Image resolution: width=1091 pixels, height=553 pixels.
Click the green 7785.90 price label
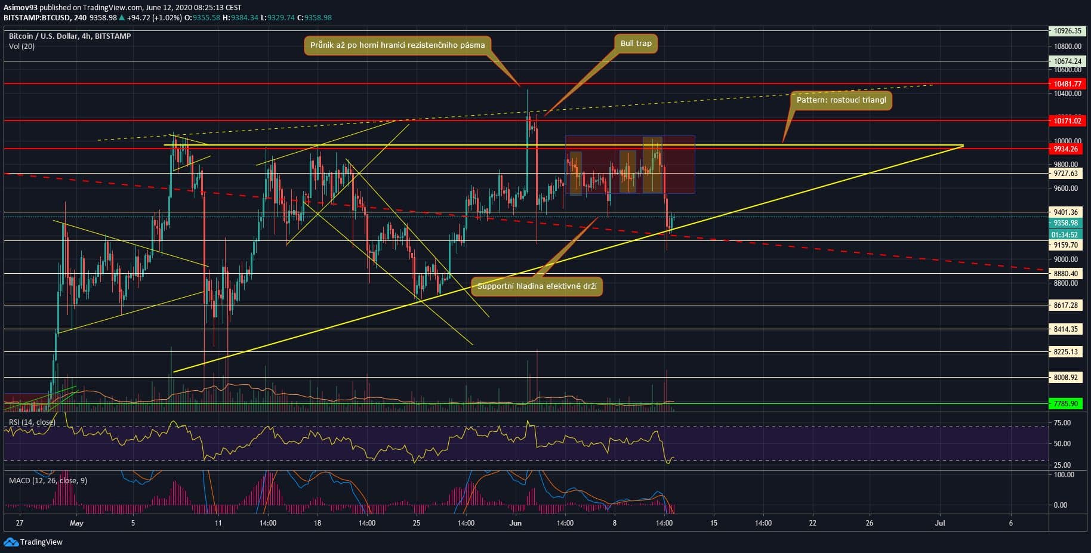tap(1066, 404)
